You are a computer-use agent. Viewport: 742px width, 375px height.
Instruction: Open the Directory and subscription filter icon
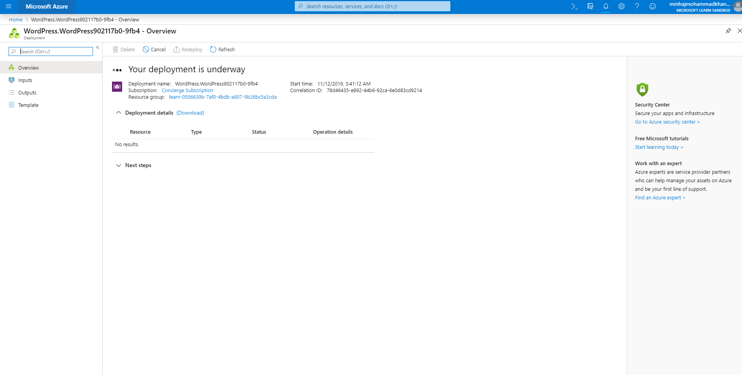pos(590,7)
